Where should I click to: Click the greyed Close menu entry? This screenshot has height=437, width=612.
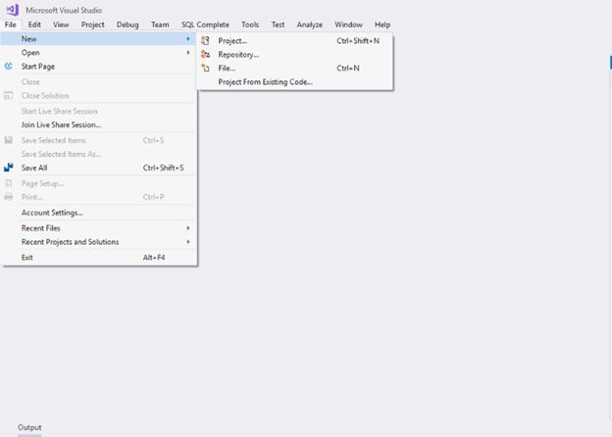click(x=98, y=82)
